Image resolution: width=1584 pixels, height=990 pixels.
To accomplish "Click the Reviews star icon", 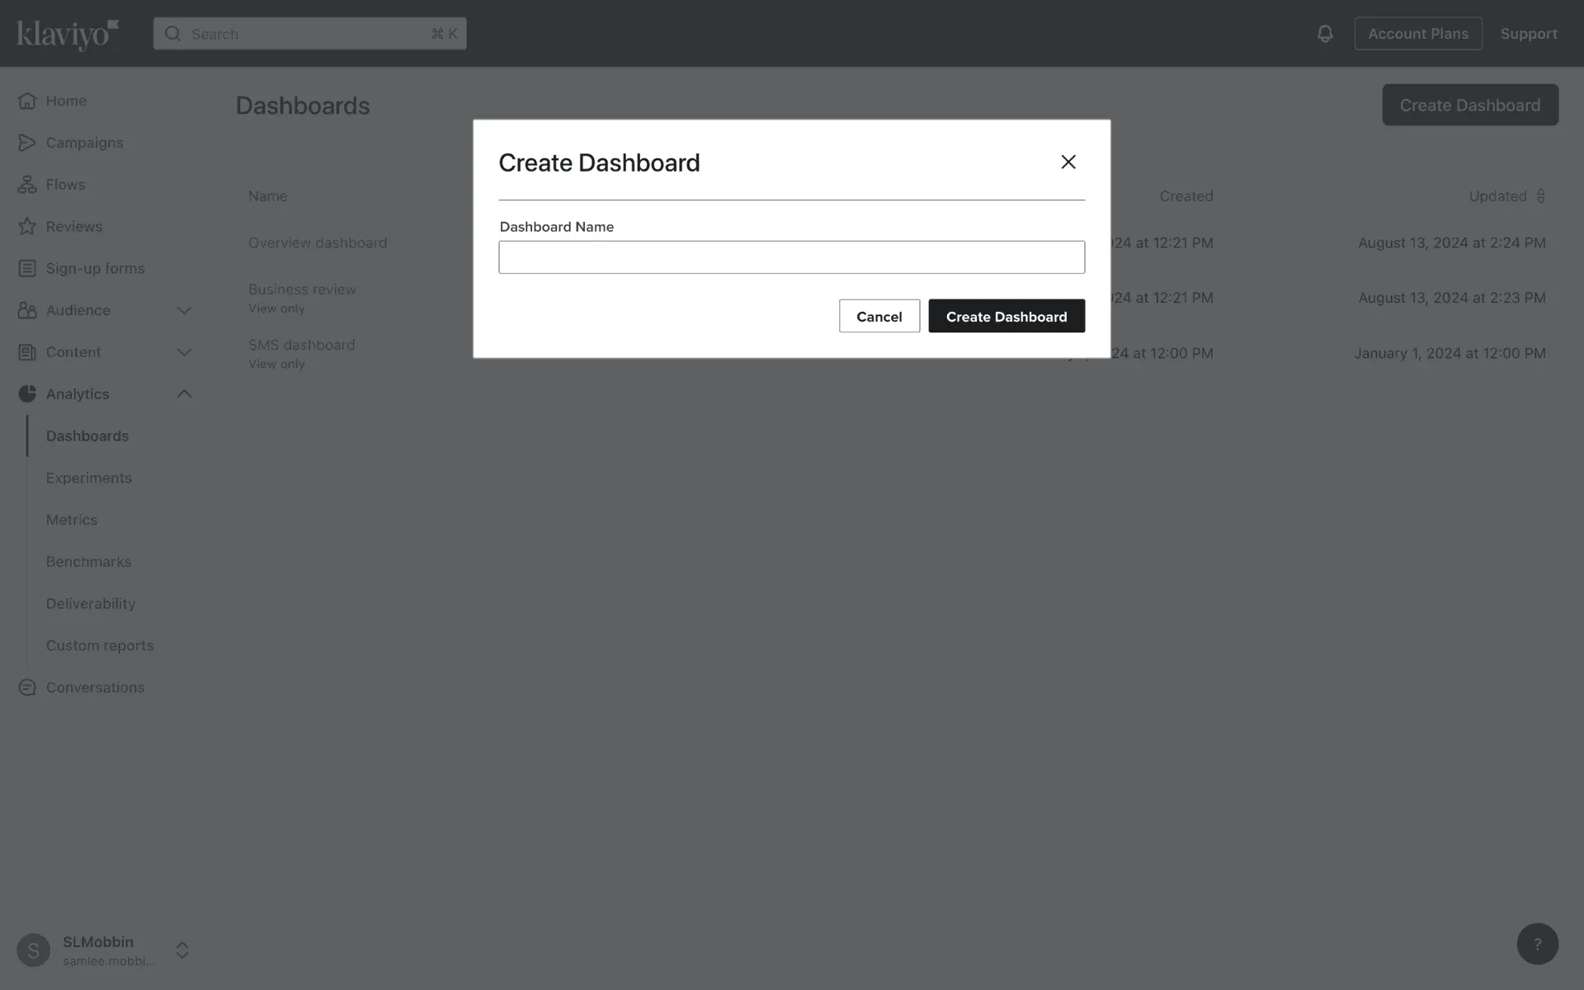I will click(27, 226).
